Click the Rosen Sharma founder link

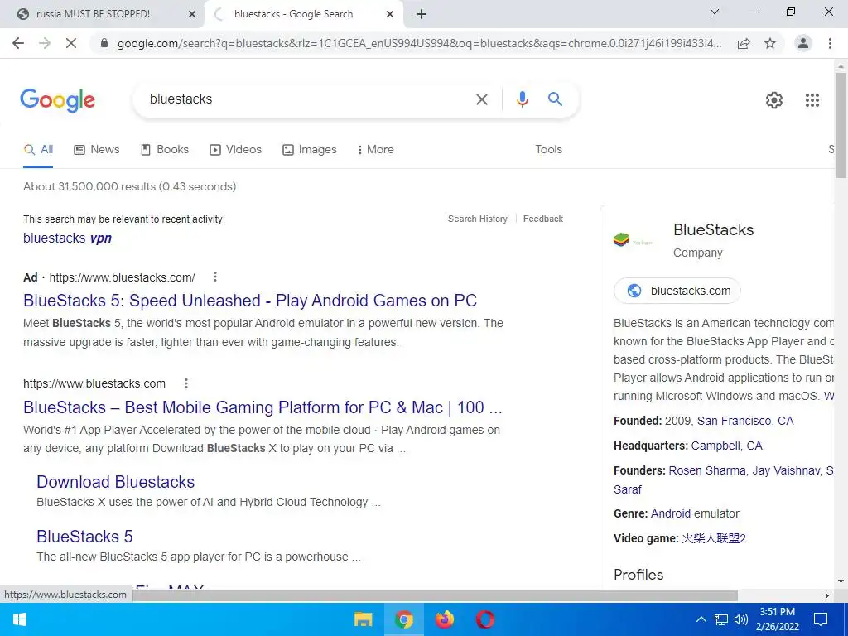[x=707, y=470]
